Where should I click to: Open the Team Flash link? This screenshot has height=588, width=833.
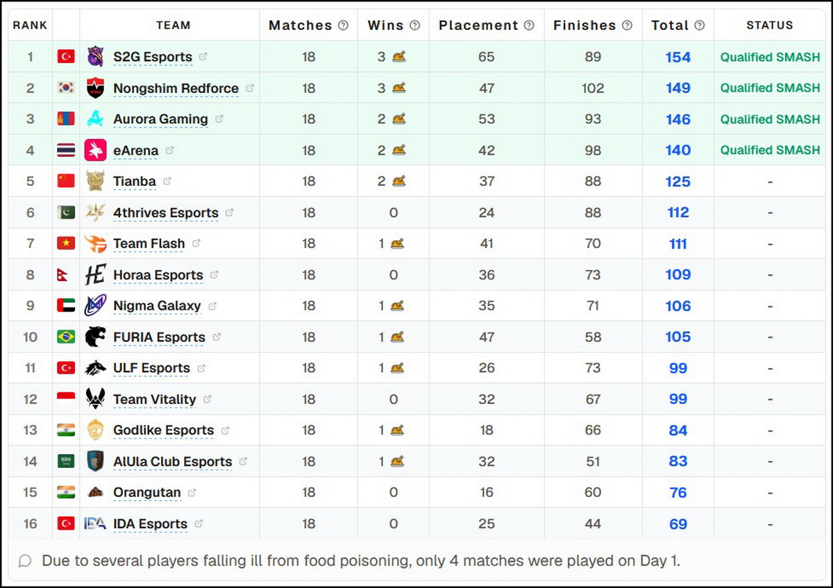point(149,244)
